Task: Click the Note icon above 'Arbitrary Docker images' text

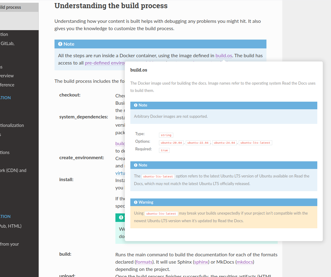Action: pyautogui.click(x=136, y=105)
